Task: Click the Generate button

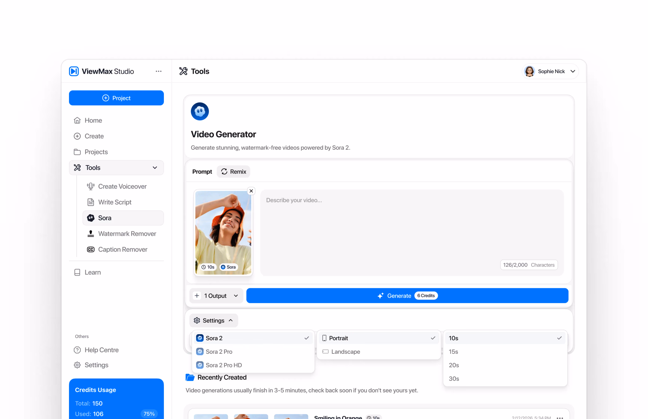Action: (x=407, y=296)
